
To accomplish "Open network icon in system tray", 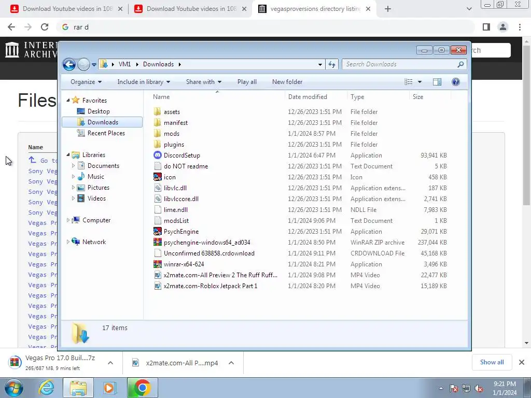I will (x=466, y=389).
